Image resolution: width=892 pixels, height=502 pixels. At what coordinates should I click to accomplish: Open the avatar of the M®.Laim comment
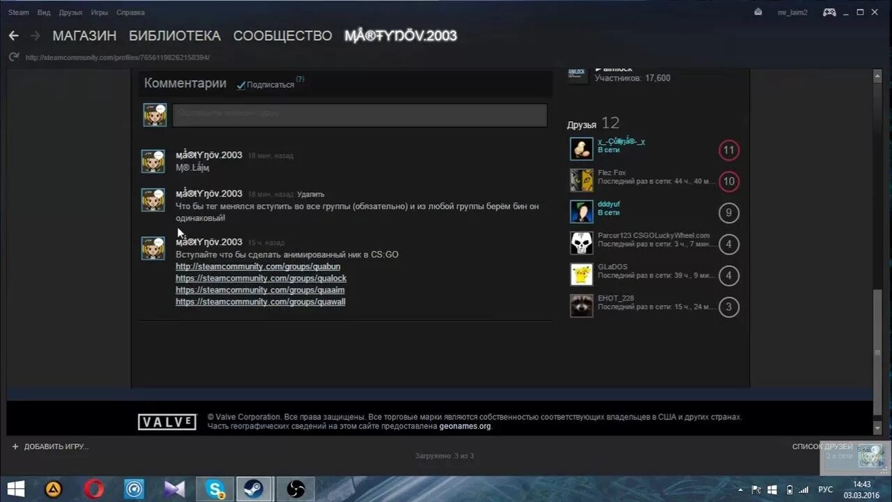tap(153, 161)
